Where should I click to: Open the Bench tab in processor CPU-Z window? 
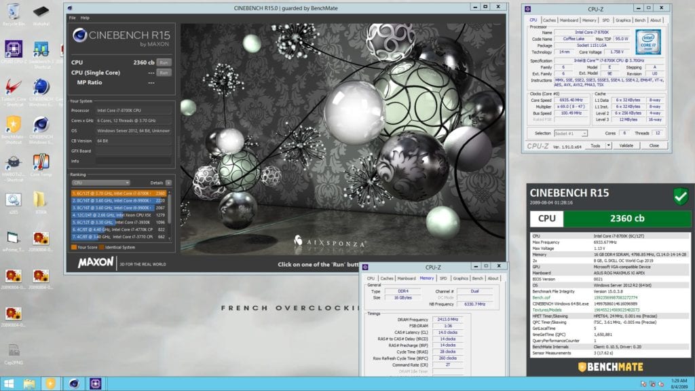click(x=640, y=20)
